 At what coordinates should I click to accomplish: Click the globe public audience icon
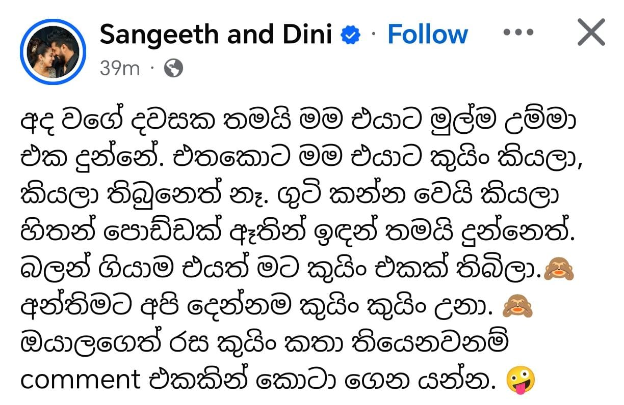tap(174, 68)
